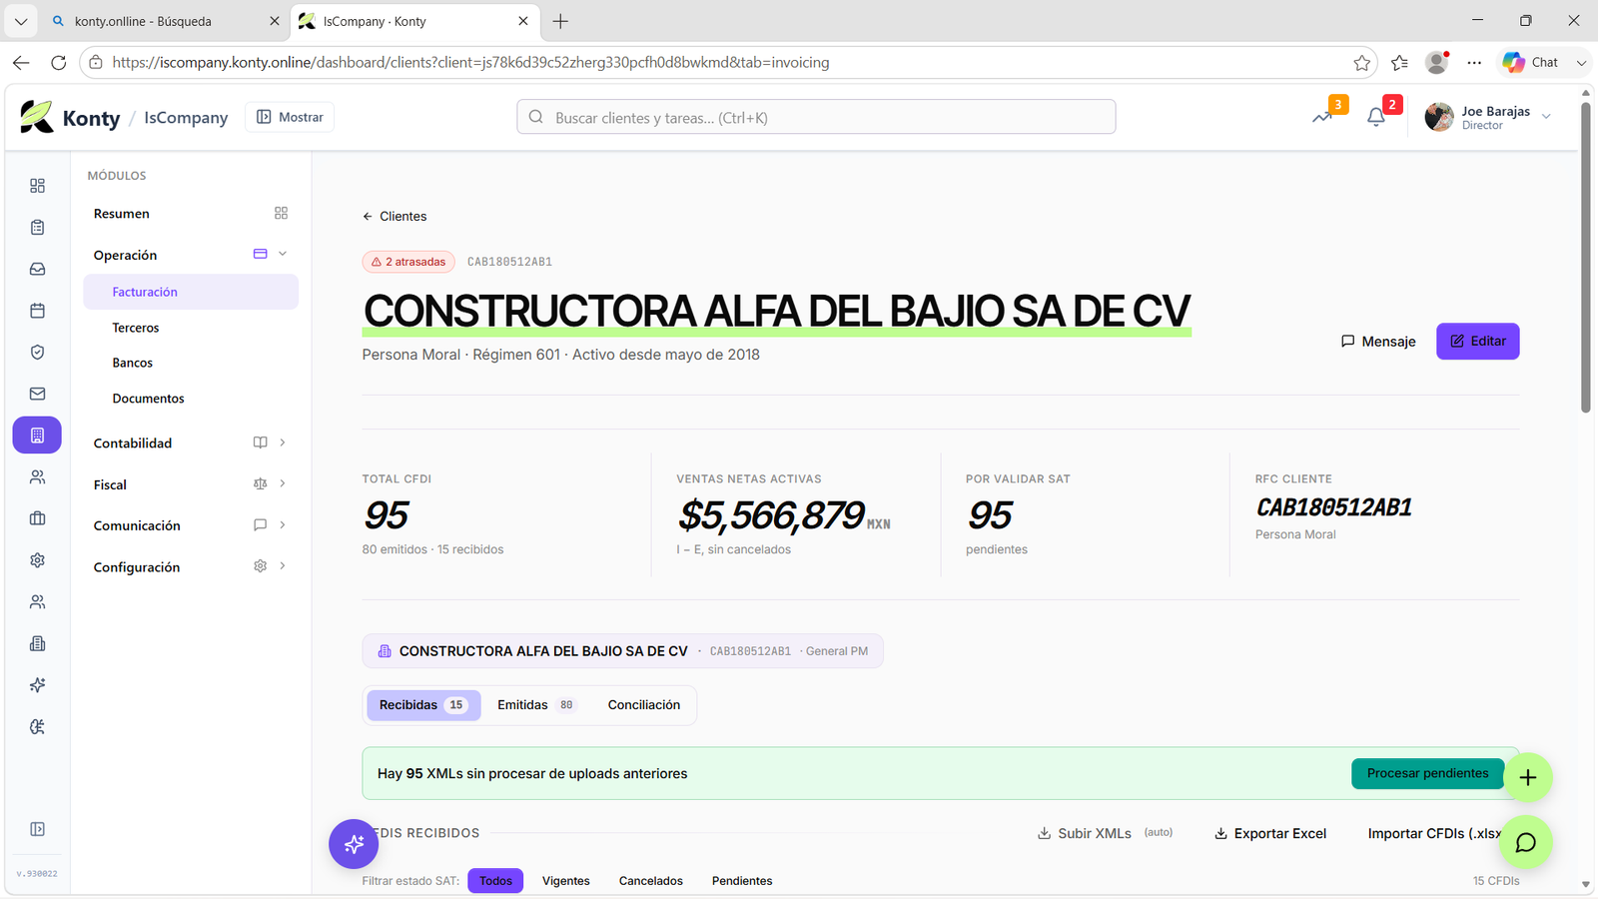Open the gear settings icon in left rail
The width and height of the screenshot is (1598, 899).
click(x=37, y=560)
